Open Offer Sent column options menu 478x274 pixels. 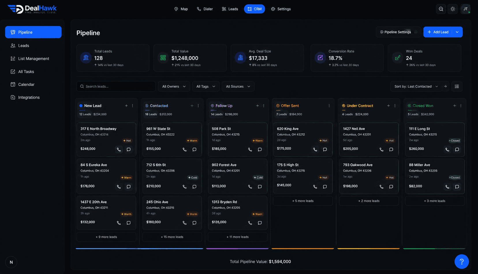[329, 106]
